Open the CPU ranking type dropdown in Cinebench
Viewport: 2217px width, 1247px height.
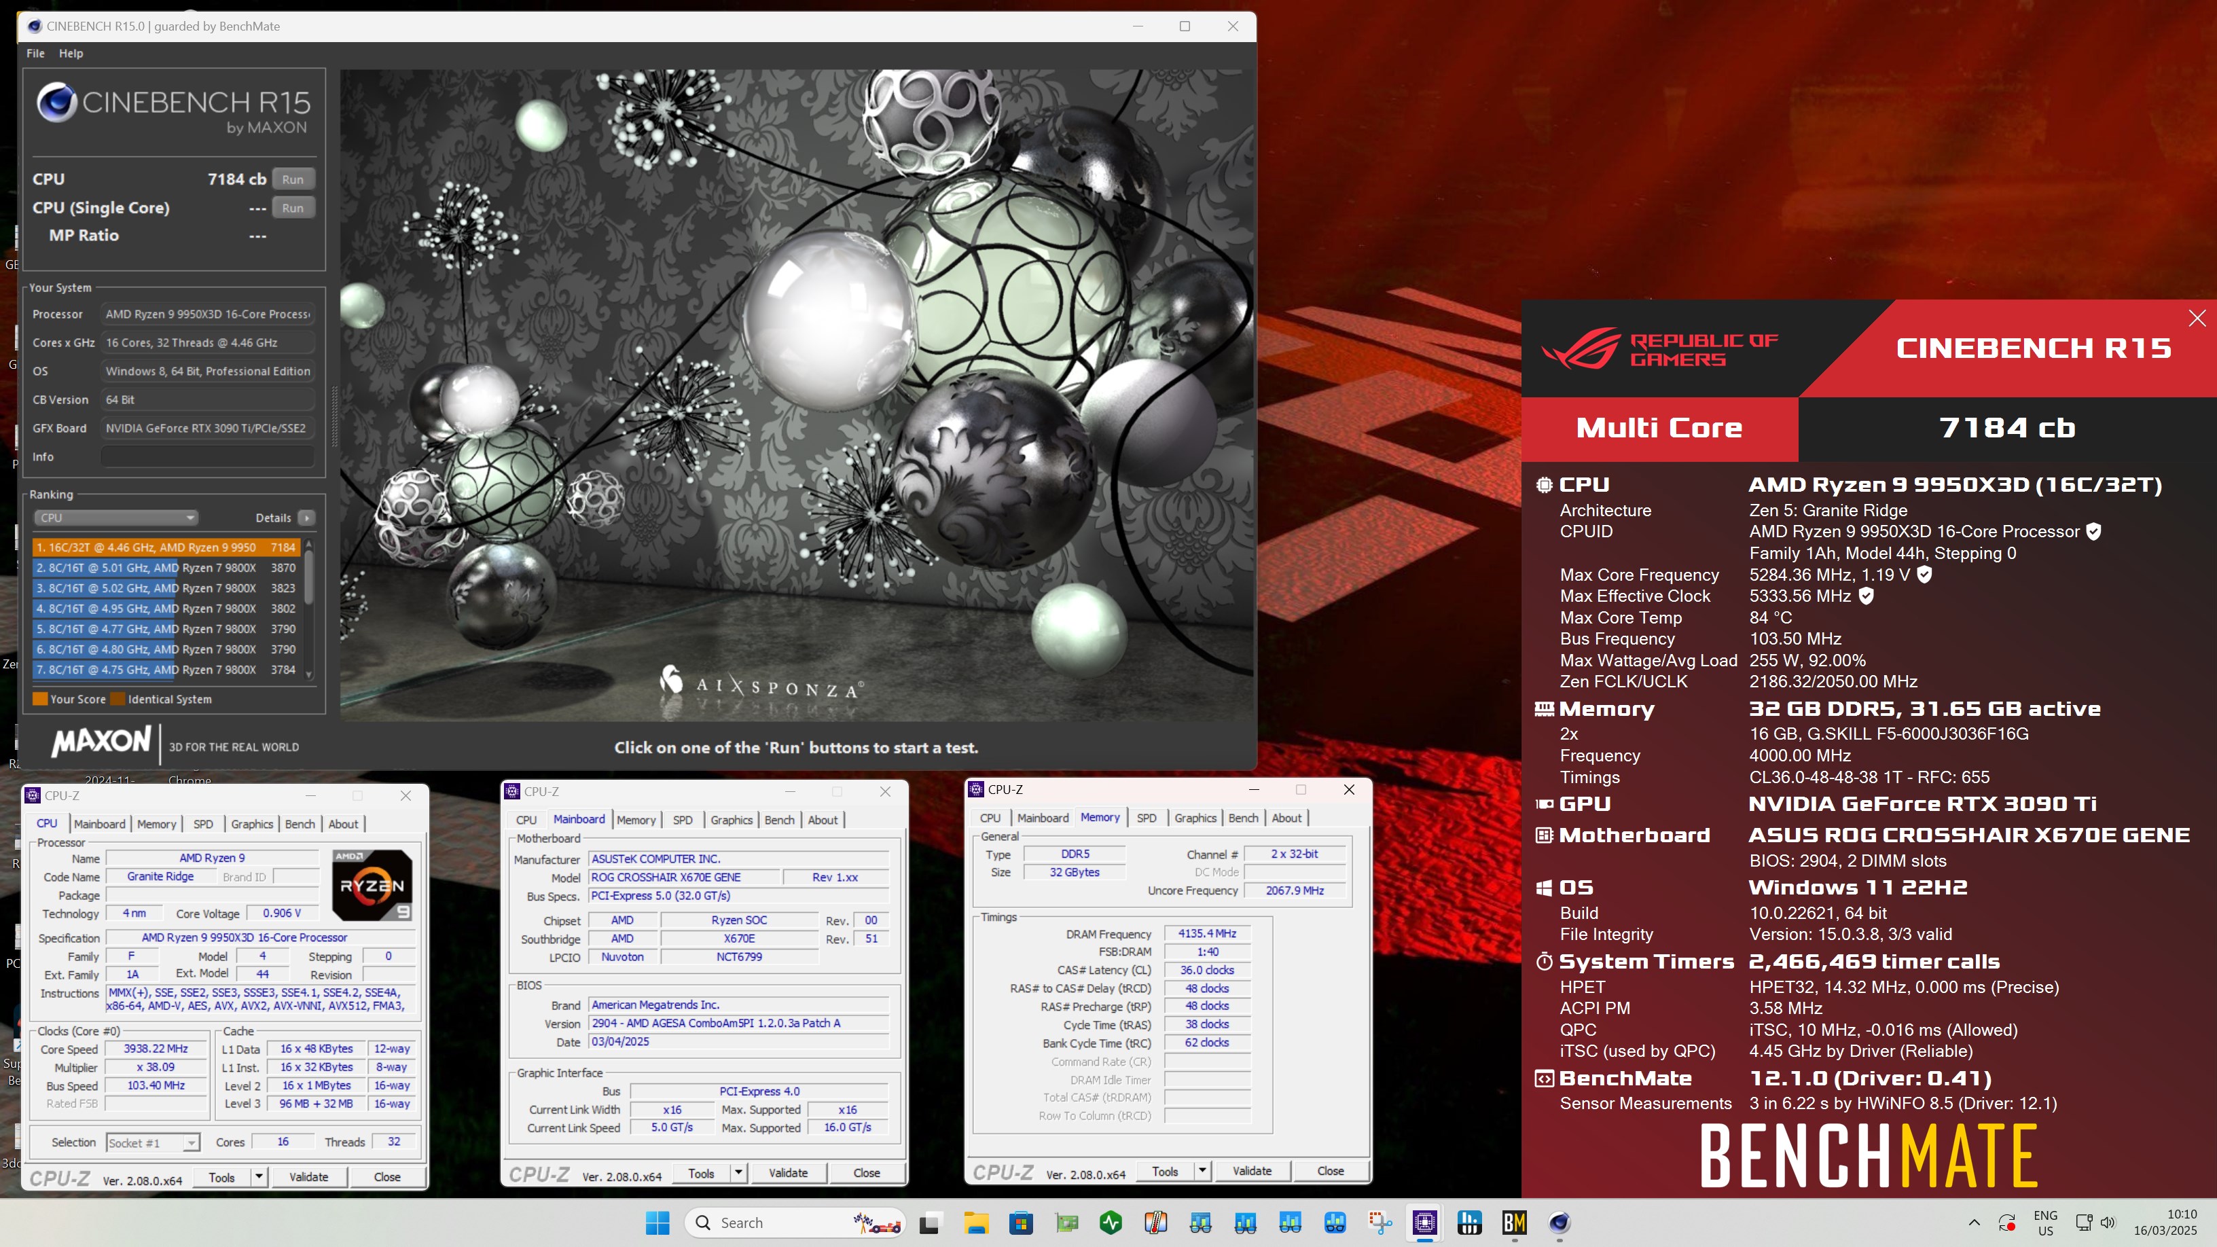coord(116,518)
